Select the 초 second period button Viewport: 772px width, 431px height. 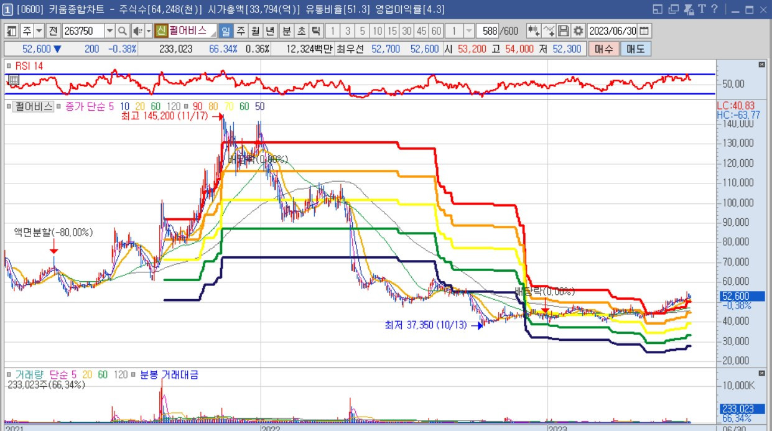click(x=301, y=31)
